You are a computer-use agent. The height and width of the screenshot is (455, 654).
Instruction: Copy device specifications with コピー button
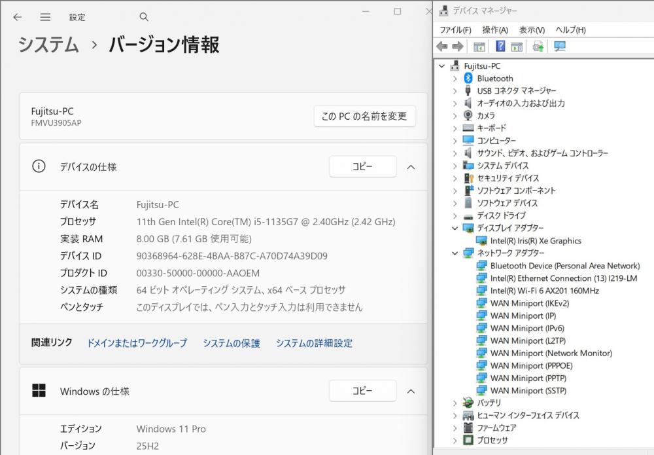pyautogui.click(x=362, y=167)
